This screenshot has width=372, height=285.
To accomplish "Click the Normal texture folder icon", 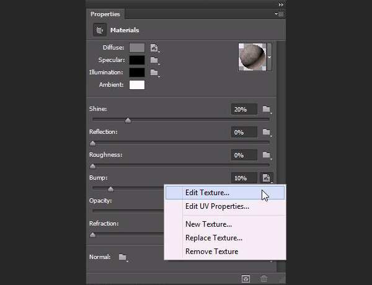I will [123, 257].
